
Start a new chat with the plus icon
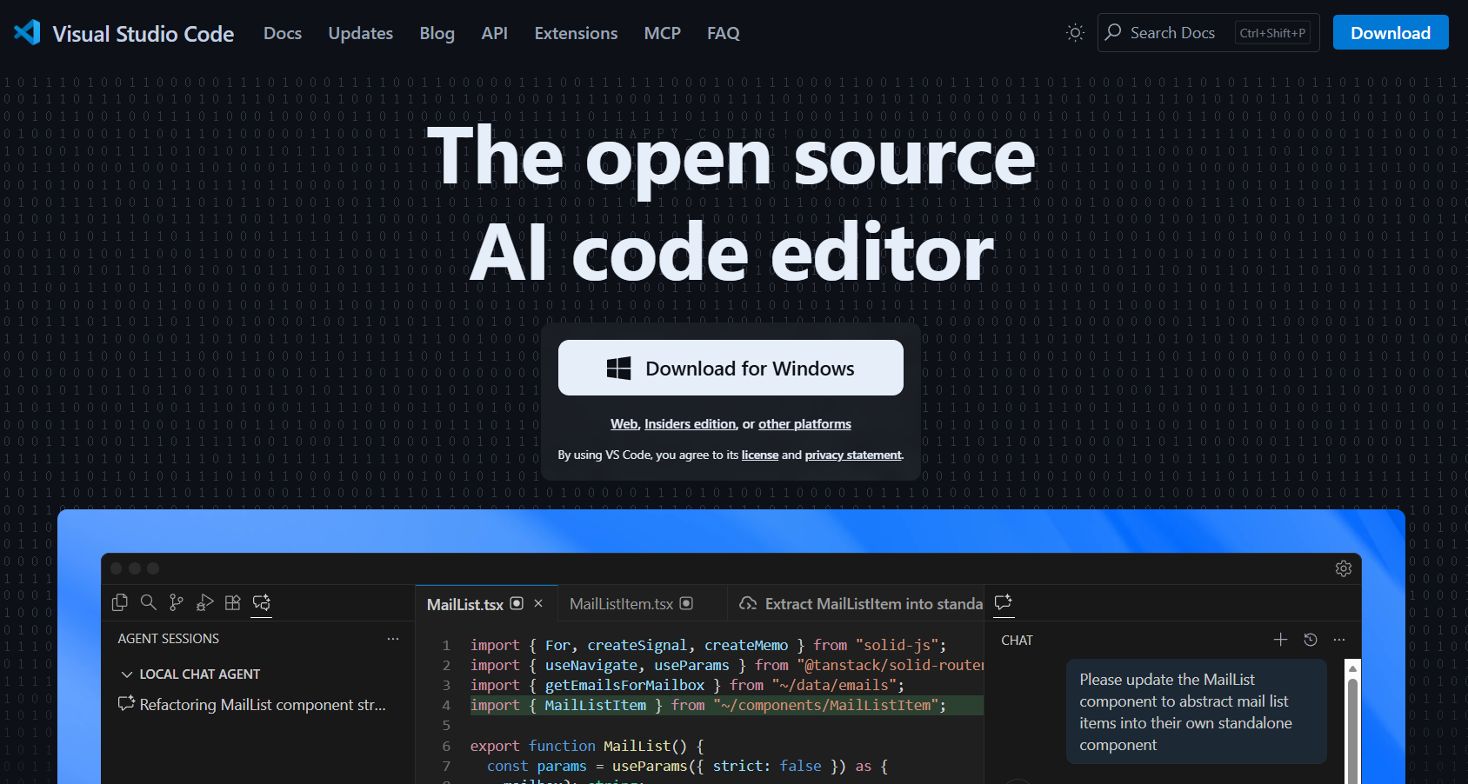[x=1280, y=639]
